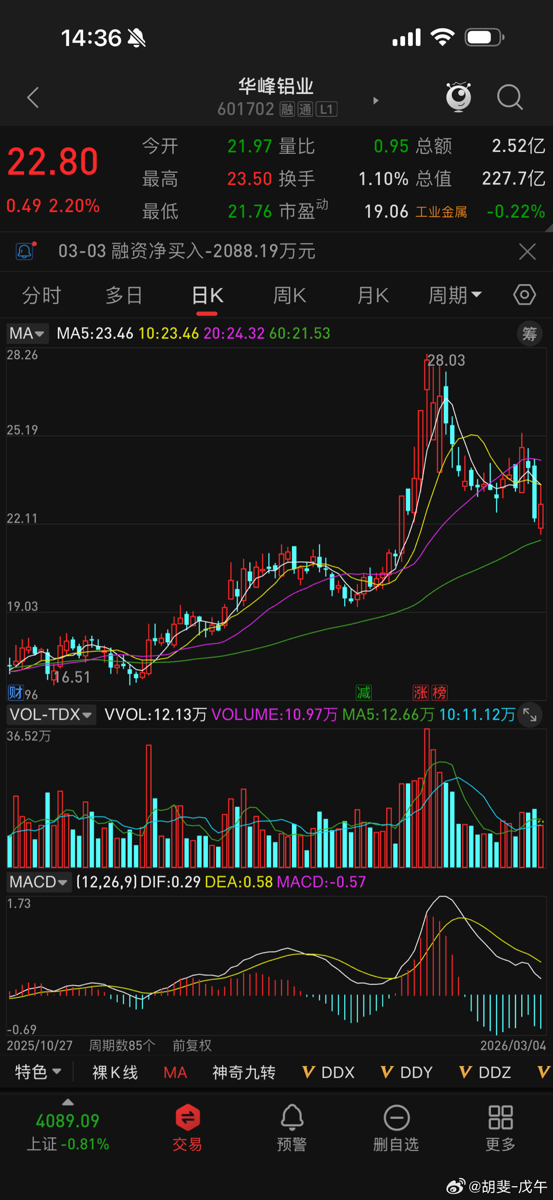553x1200 pixels.
Task: Open the notification bell alert icon
Action: [25, 251]
